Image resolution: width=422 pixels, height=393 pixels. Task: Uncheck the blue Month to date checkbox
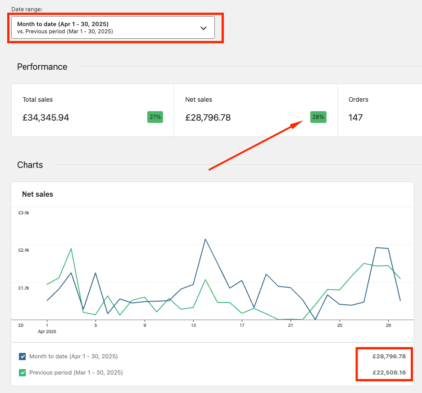tap(23, 357)
